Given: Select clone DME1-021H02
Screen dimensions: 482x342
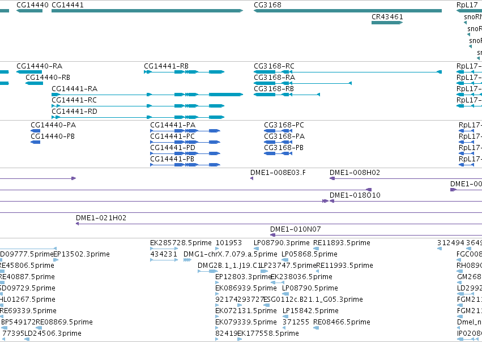Looking at the screenshot, I should [x=101, y=218].
